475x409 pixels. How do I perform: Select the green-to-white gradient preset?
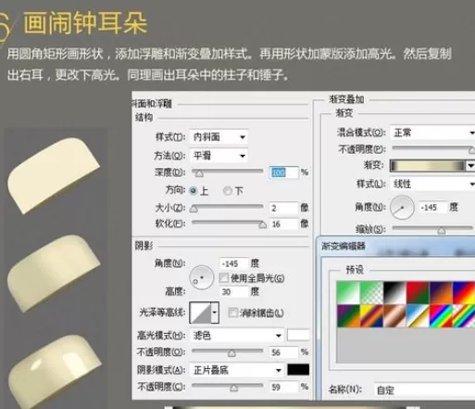(x=348, y=292)
